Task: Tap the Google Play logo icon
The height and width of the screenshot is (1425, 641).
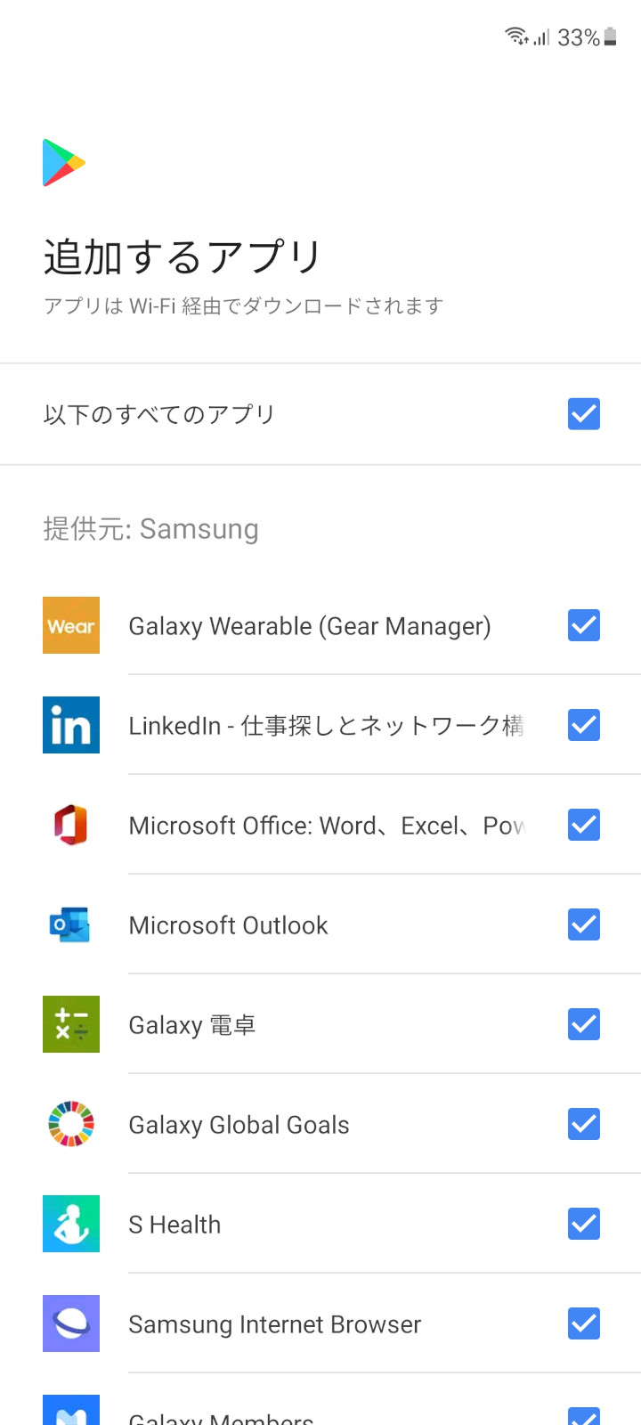Action: tap(64, 163)
